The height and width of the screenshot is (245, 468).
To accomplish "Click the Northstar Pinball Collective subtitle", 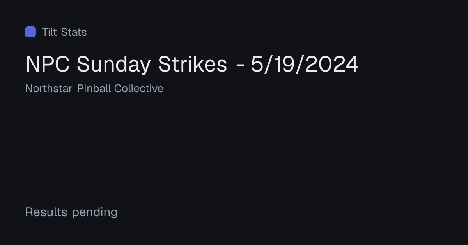I will coord(94,89).
